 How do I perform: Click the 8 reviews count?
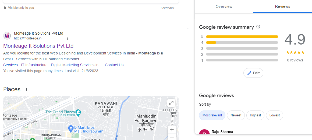tap(295, 60)
